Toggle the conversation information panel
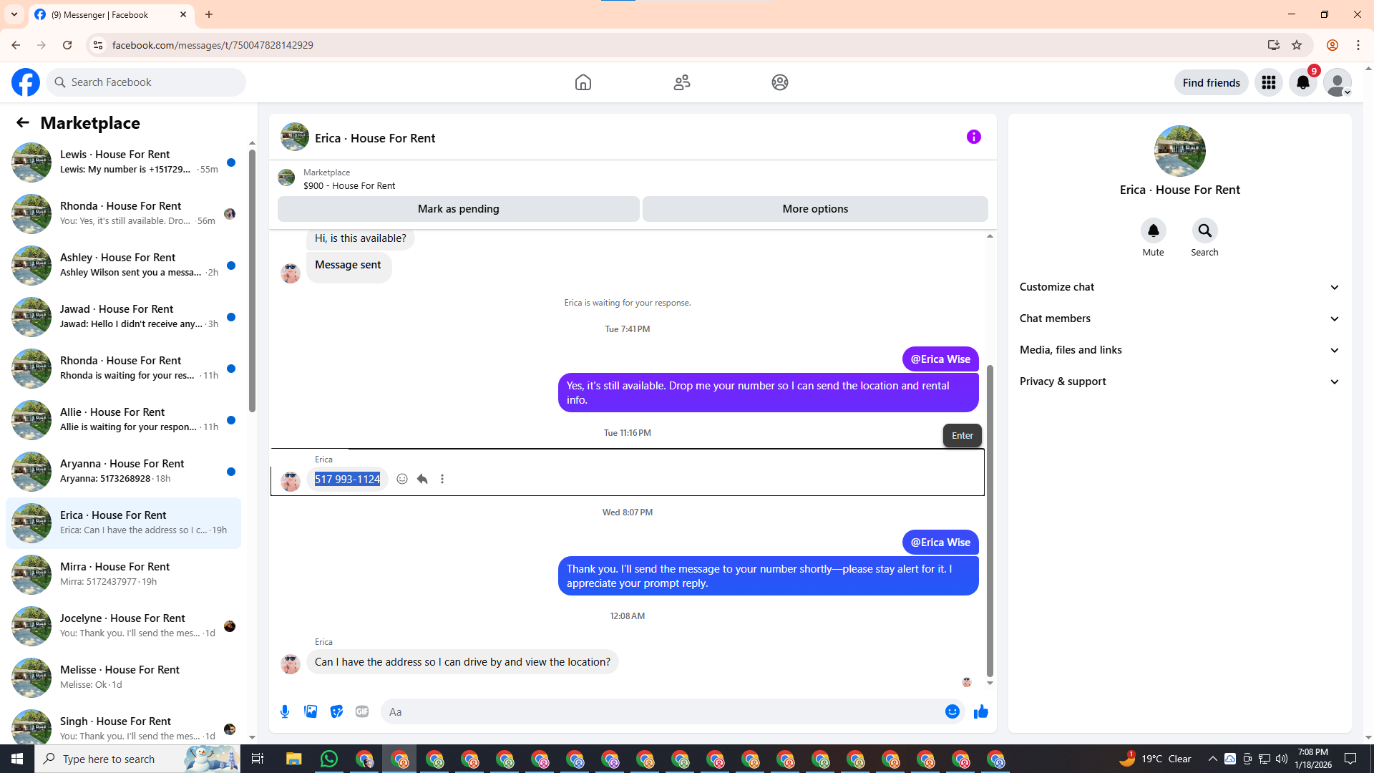 point(973,137)
